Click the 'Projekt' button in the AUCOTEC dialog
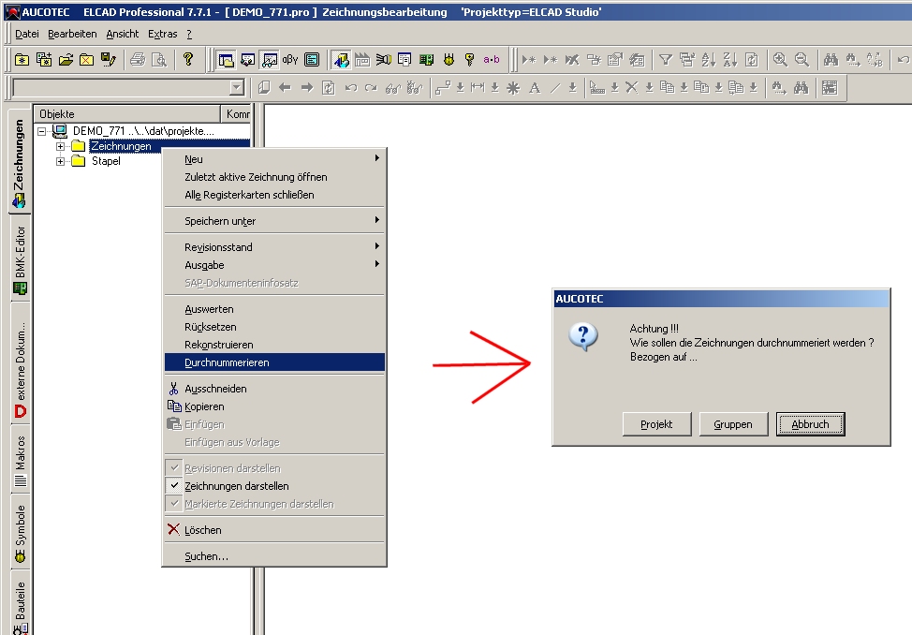Viewport: 912px width, 635px height. 656,424
